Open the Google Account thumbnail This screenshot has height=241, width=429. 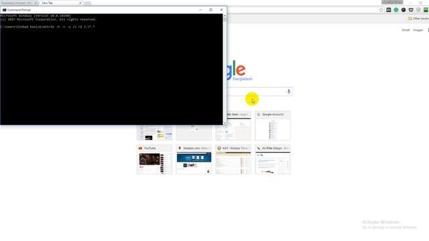tap(273, 126)
